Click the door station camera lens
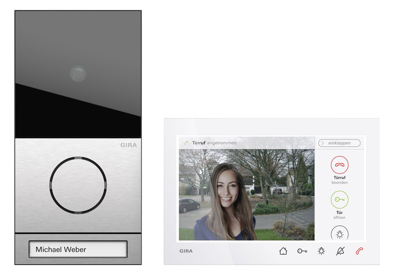394x275 pixels. pos(78,73)
